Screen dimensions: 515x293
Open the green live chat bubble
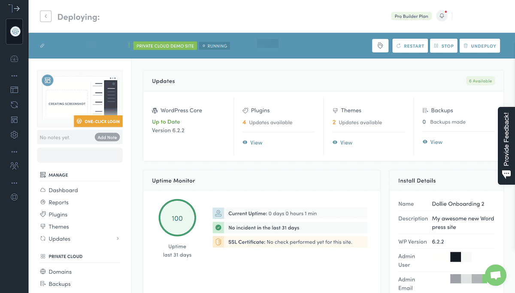coord(495,275)
